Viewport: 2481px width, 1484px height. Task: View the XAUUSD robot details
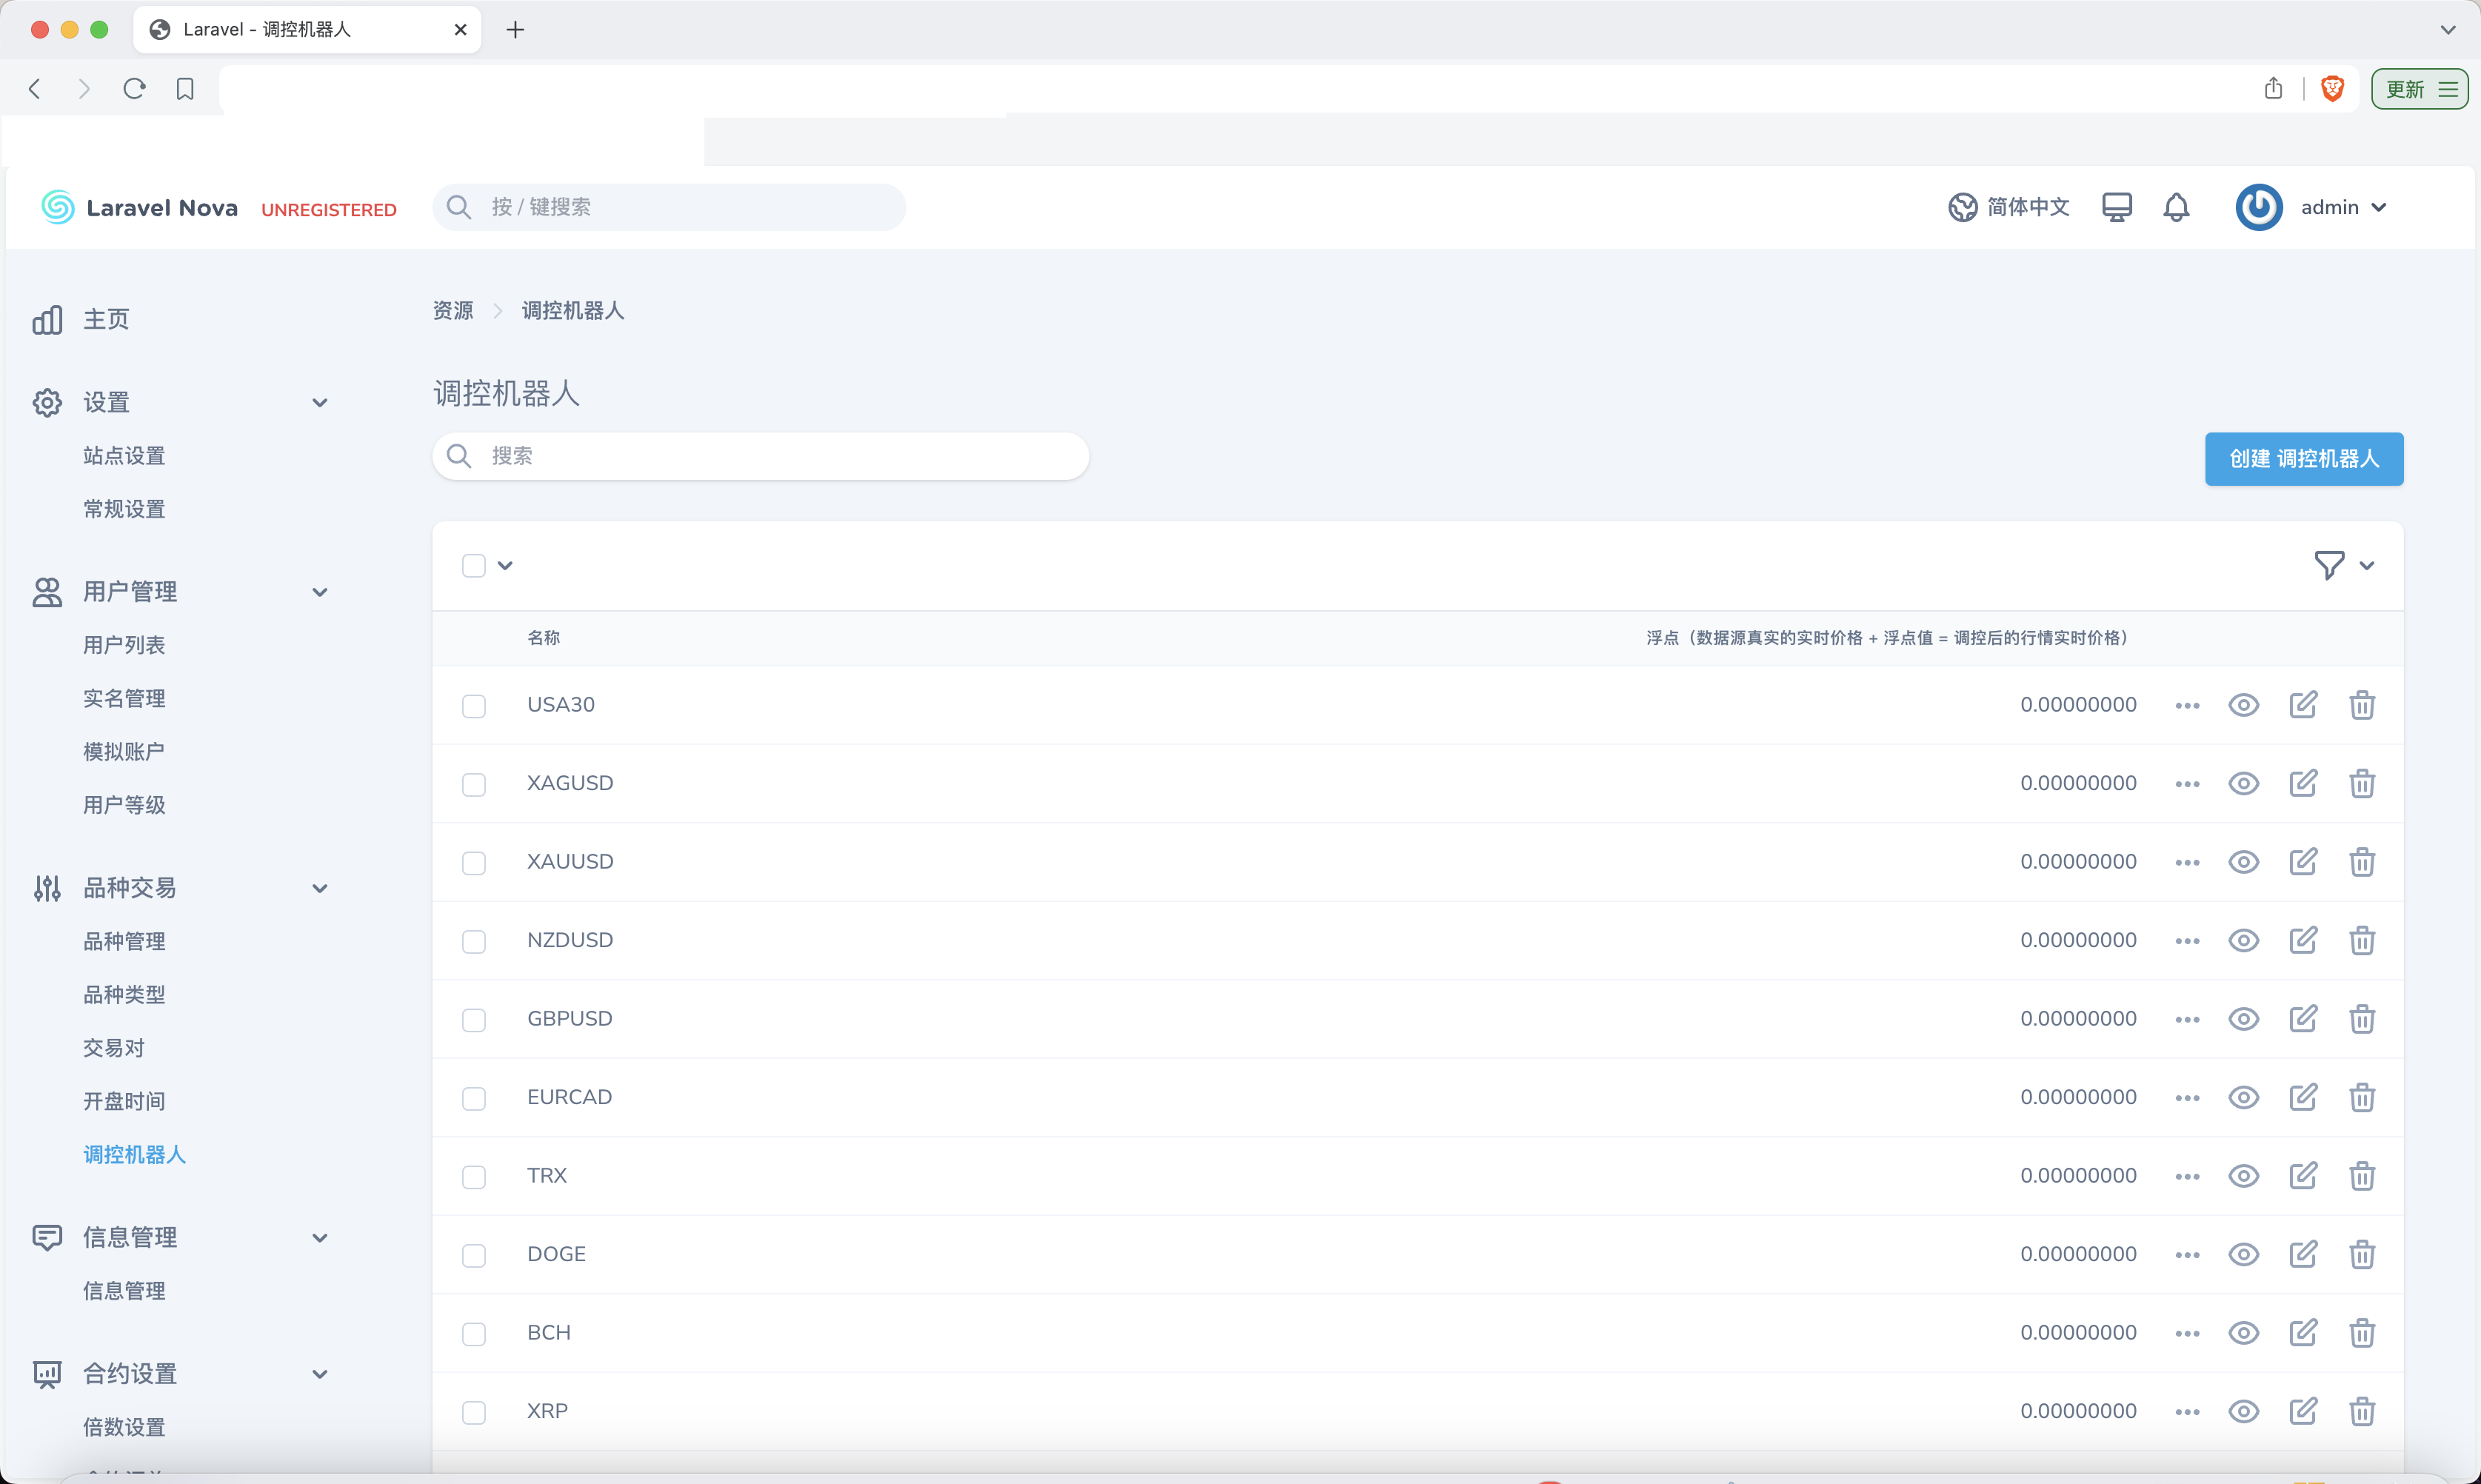[x=2243, y=862]
